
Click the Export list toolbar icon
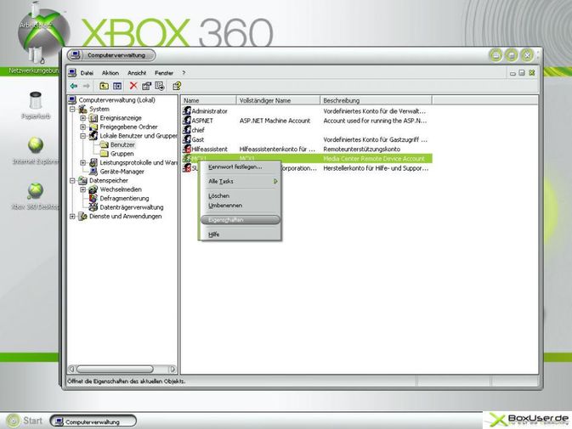[160, 86]
